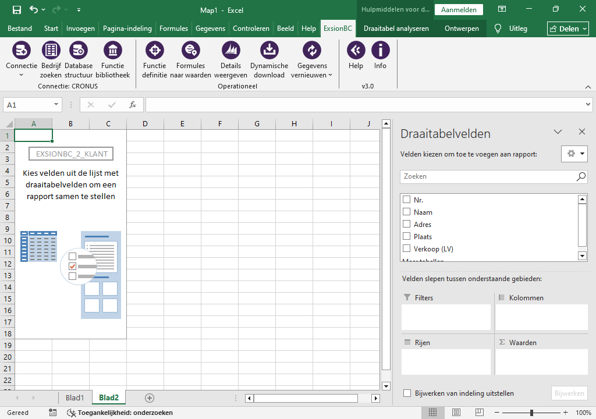Expand the Name Box dropdown
This screenshot has width=596, height=419.
click(56, 105)
